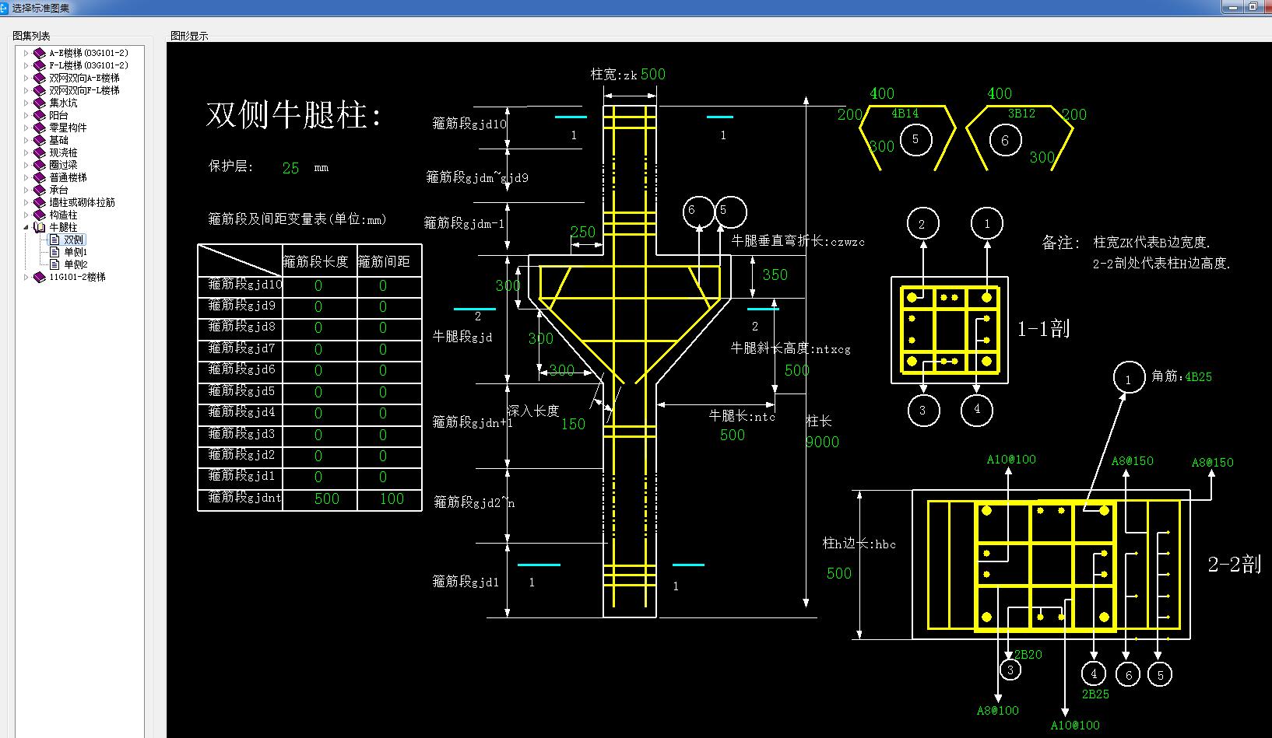Expand the 零星构件 tree node
Viewport: 1272px width, 738px height.
[x=26, y=128]
